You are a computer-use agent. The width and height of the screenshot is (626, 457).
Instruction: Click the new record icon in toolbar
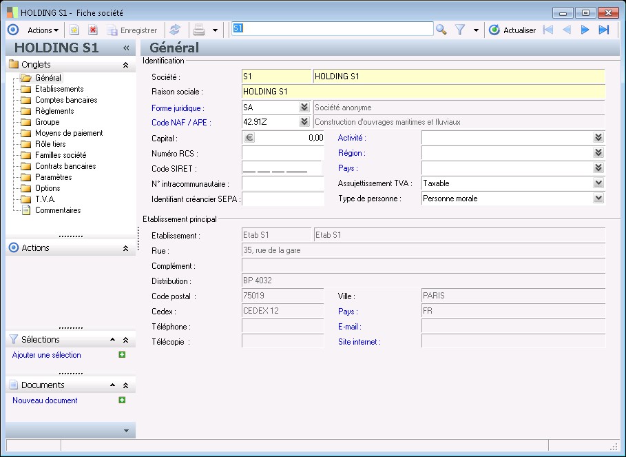click(x=74, y=30)
